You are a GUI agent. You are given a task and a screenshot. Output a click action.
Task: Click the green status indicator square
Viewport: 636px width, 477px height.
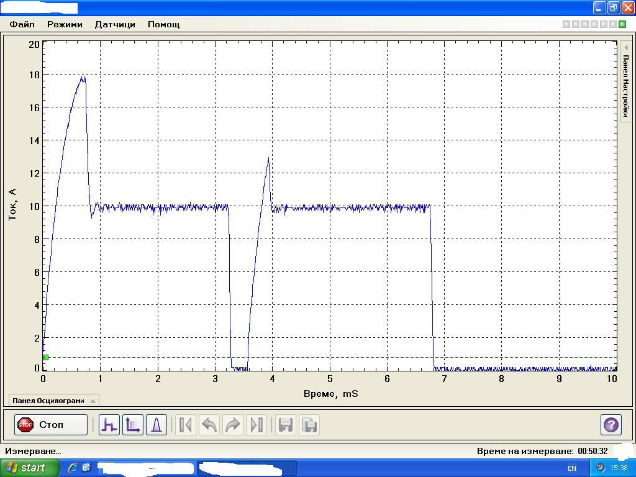(622, 24)
